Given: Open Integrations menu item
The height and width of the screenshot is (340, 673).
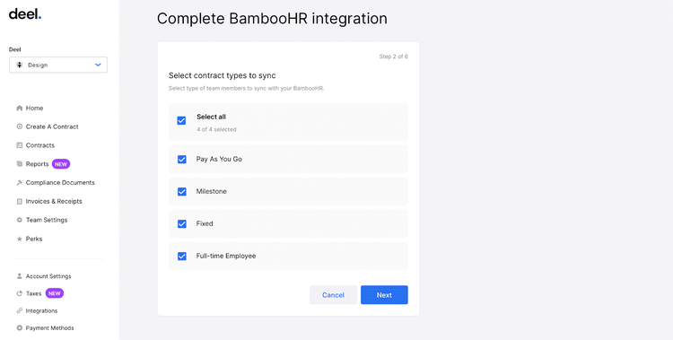Looking at the screenshot, I should click(x=41, y=310).
